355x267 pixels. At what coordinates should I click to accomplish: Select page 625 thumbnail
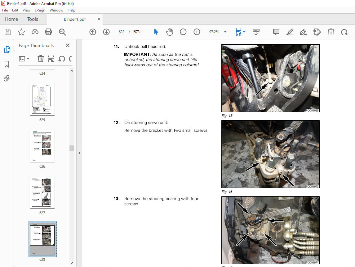[x=42, y=100]
